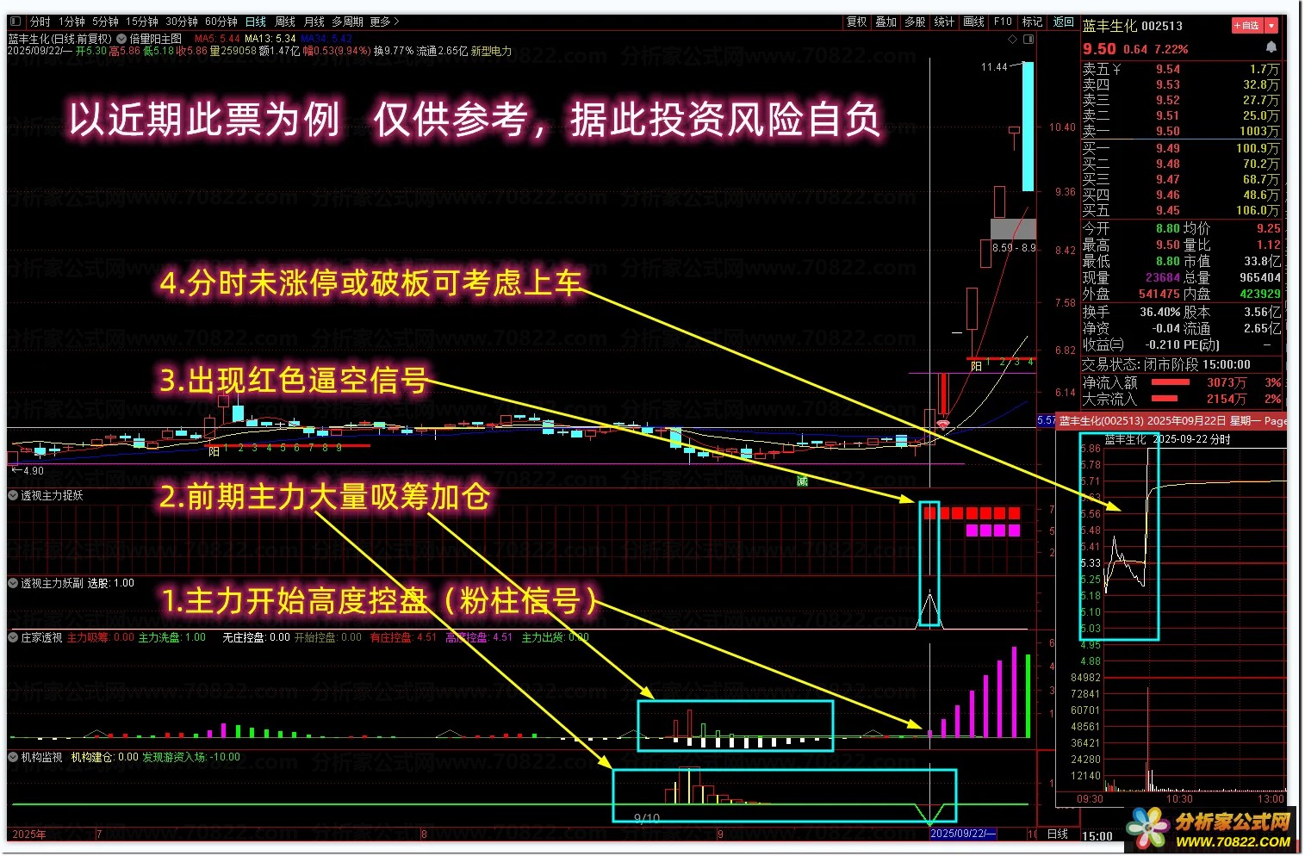Open the 多周期 multi-period view

pyautogui.click(x=348, y=22)
